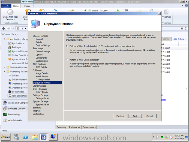Select the Applications node icon
The height and width of the screenshot is (142, 189).
pos(10,43)
